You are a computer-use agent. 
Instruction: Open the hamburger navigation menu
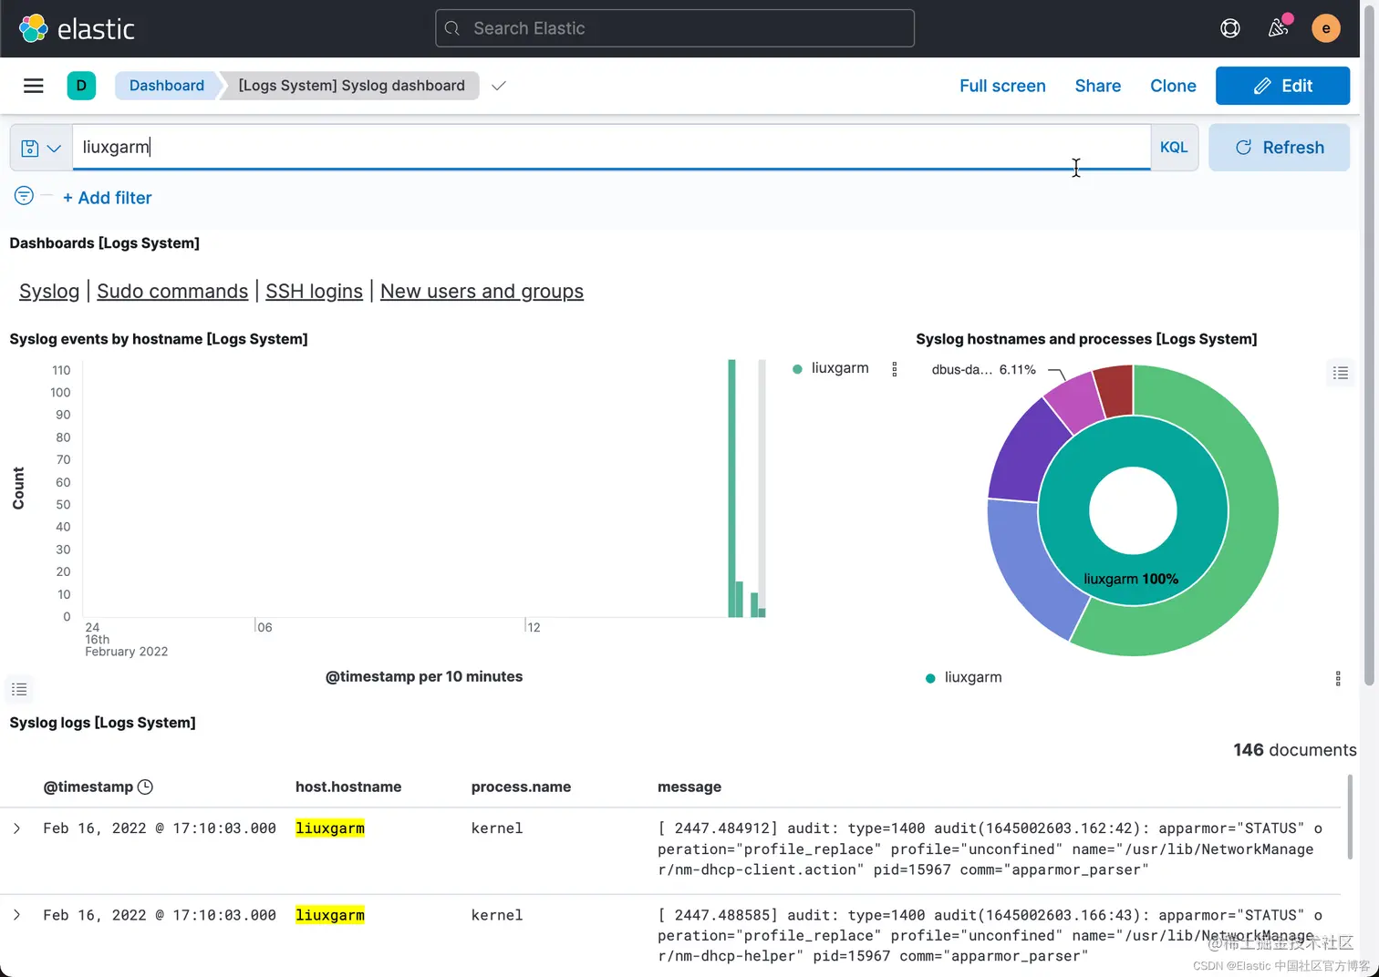tap(34, 86)
